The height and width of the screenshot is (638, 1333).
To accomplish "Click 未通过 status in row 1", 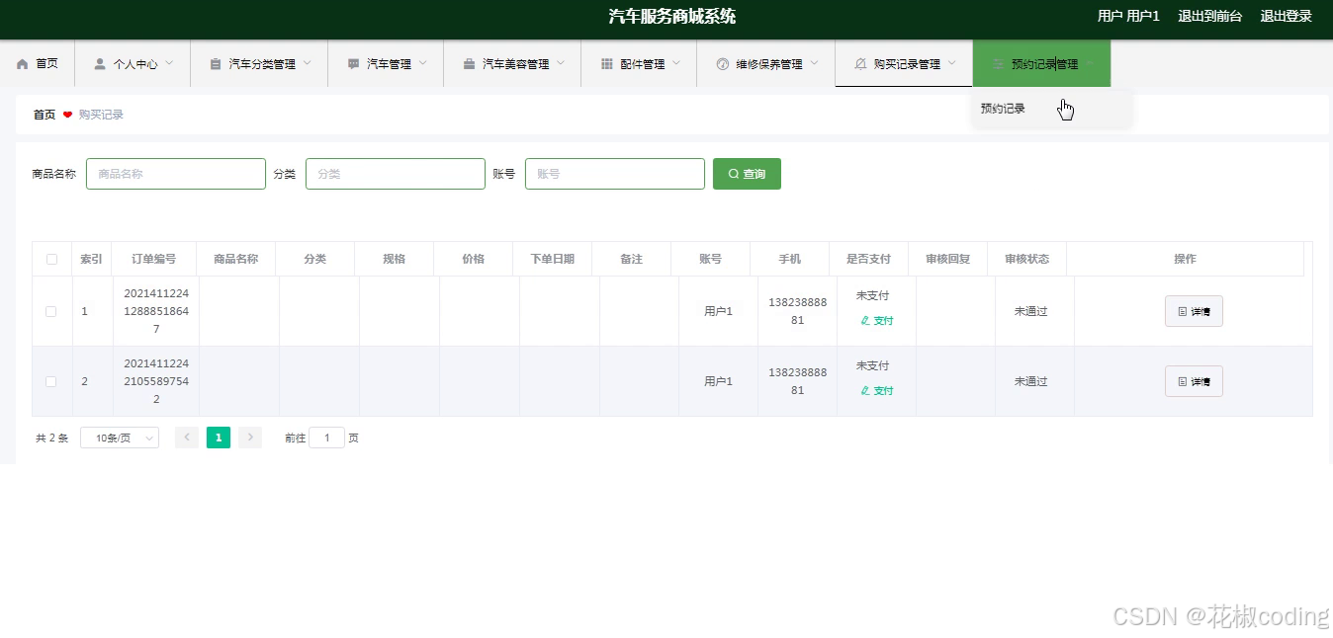I will [x=1030, y=311].
